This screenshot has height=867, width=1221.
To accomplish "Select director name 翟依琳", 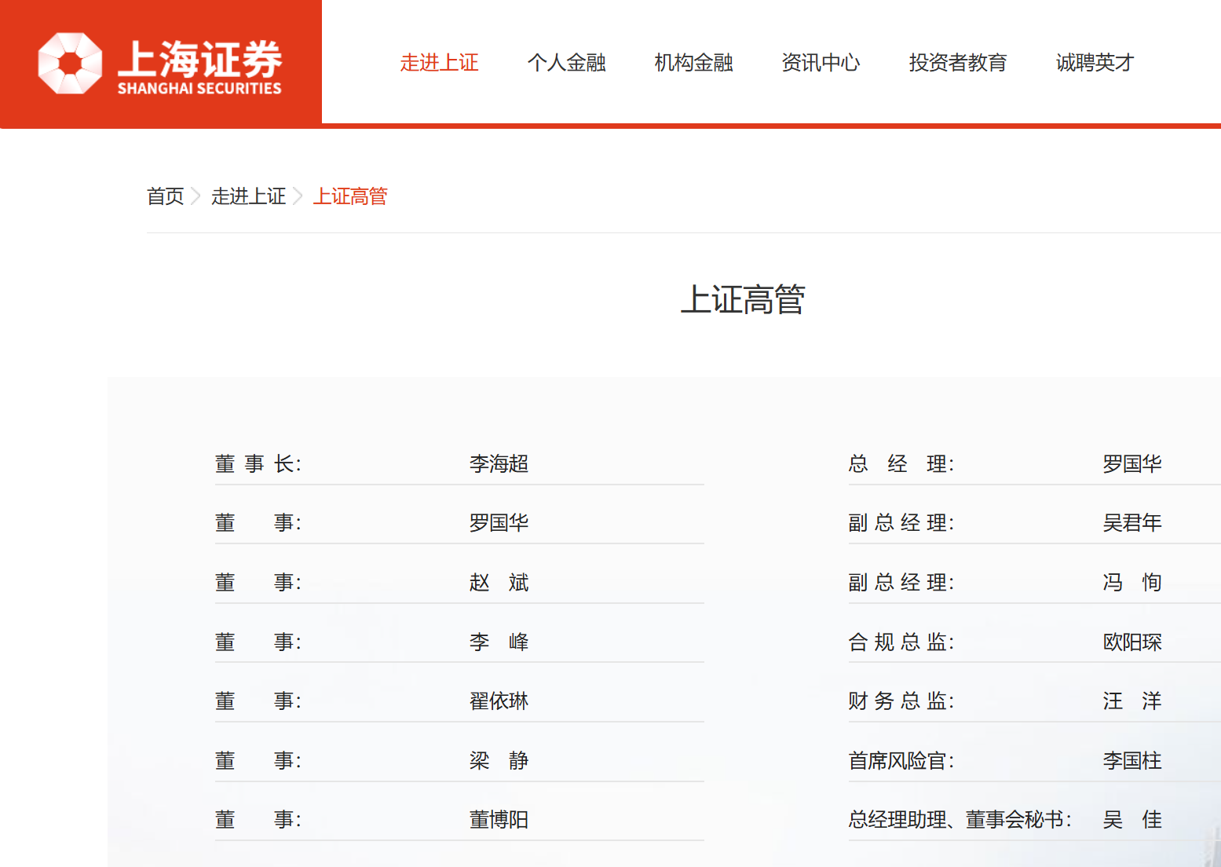I will [499, 701].
